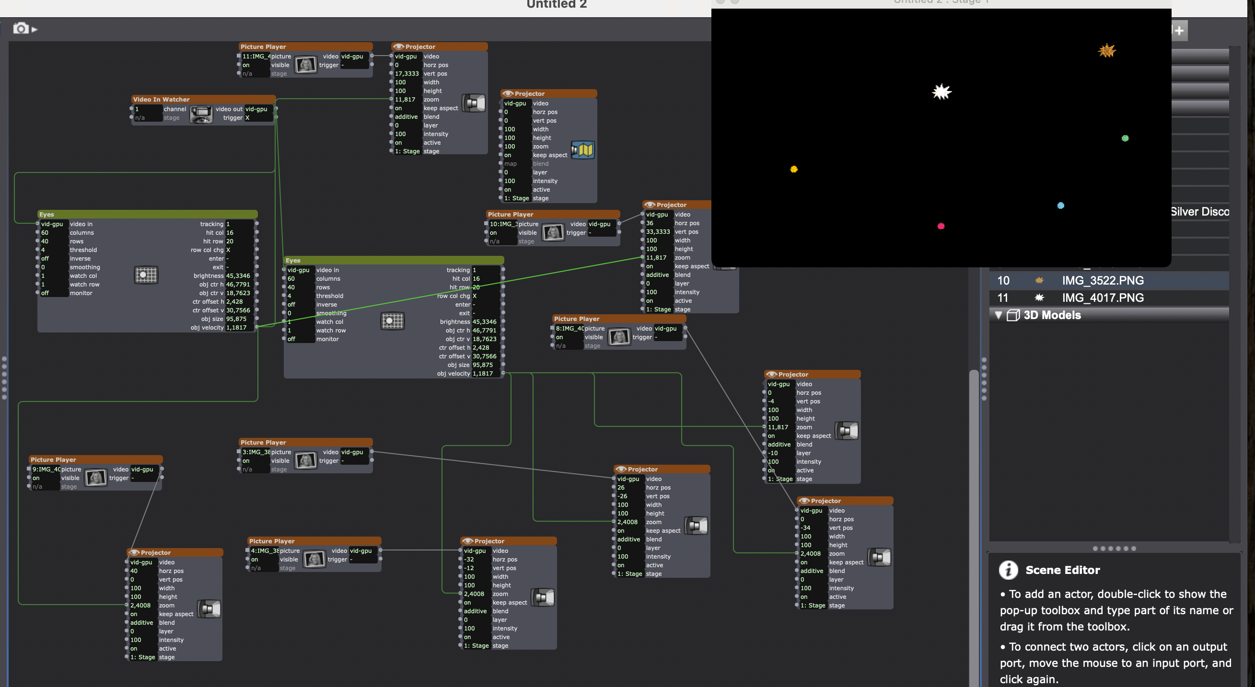The image size is (1255, 687).
Task: Click the orange star thumbnail of IMG_3522.PNG
Action: pos(1039,280)
